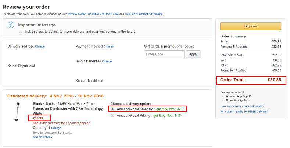Image resolution: width=290 pixels, height=148 pixels.
Task: Select AmazonGlobal Standard delivery option
Action: pos(112,109)
